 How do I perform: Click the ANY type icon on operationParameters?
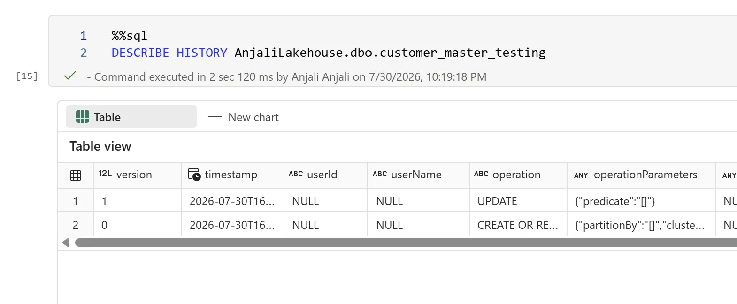pyautogui.click(x=581, y=175)
